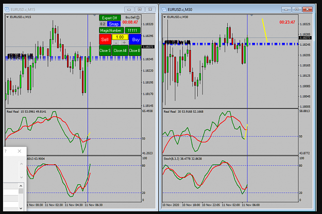
Task: Click the 1.18325 price scale label on M30
Action: (305, 24)
